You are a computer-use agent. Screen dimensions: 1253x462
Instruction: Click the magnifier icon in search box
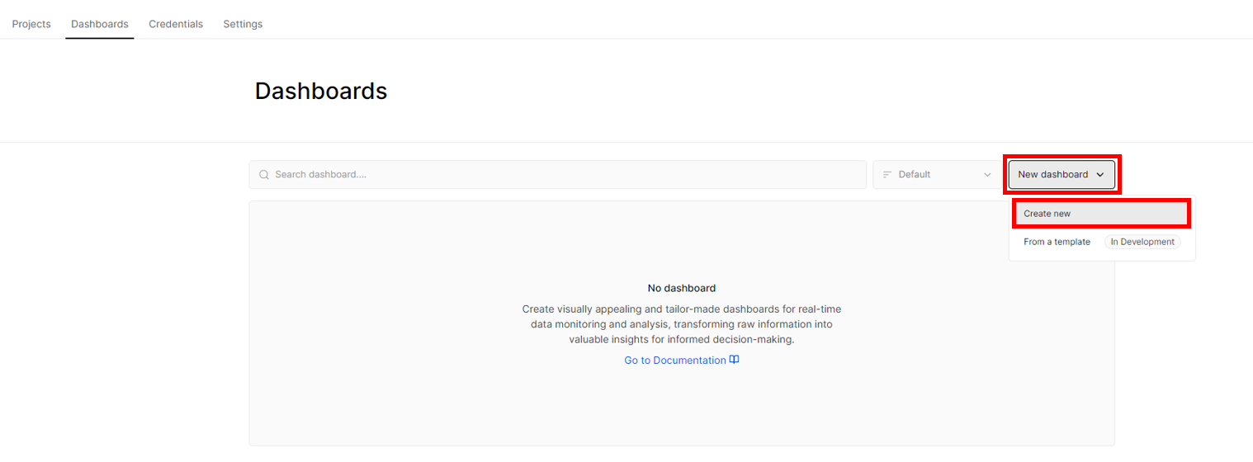tap(264, 175)
